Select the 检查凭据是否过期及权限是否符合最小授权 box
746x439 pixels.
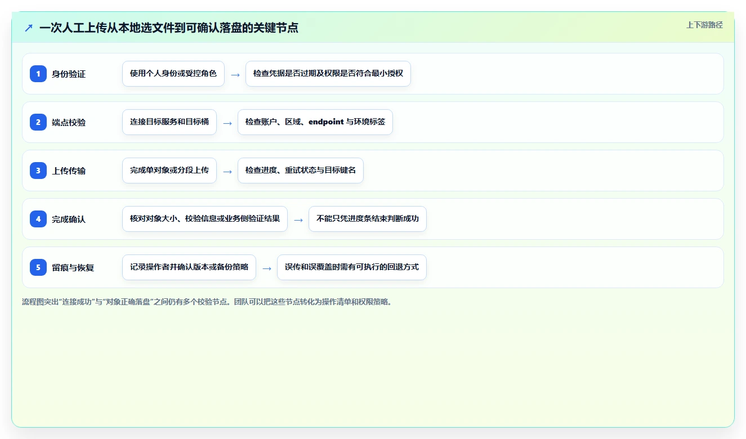tap(328, 74)
